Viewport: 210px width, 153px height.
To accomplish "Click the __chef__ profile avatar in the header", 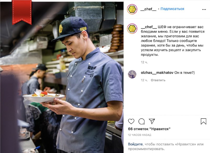I will pyautogui.click(x=132, y=9).
